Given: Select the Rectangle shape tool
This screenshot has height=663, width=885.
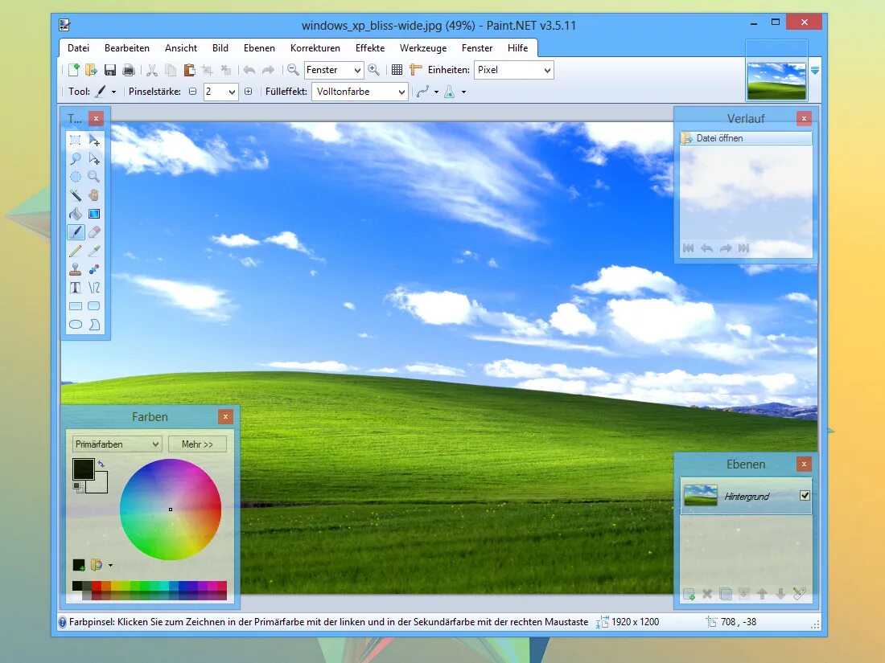Looking at the screenshot, I should (75, 306).
